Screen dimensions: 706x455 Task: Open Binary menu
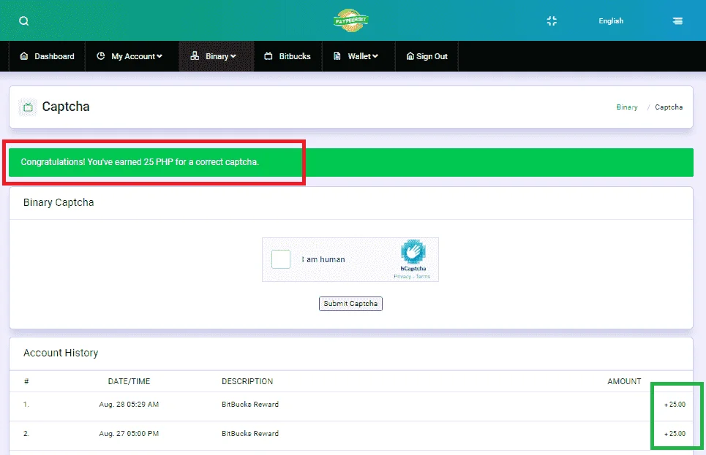[x=217, y=56]
